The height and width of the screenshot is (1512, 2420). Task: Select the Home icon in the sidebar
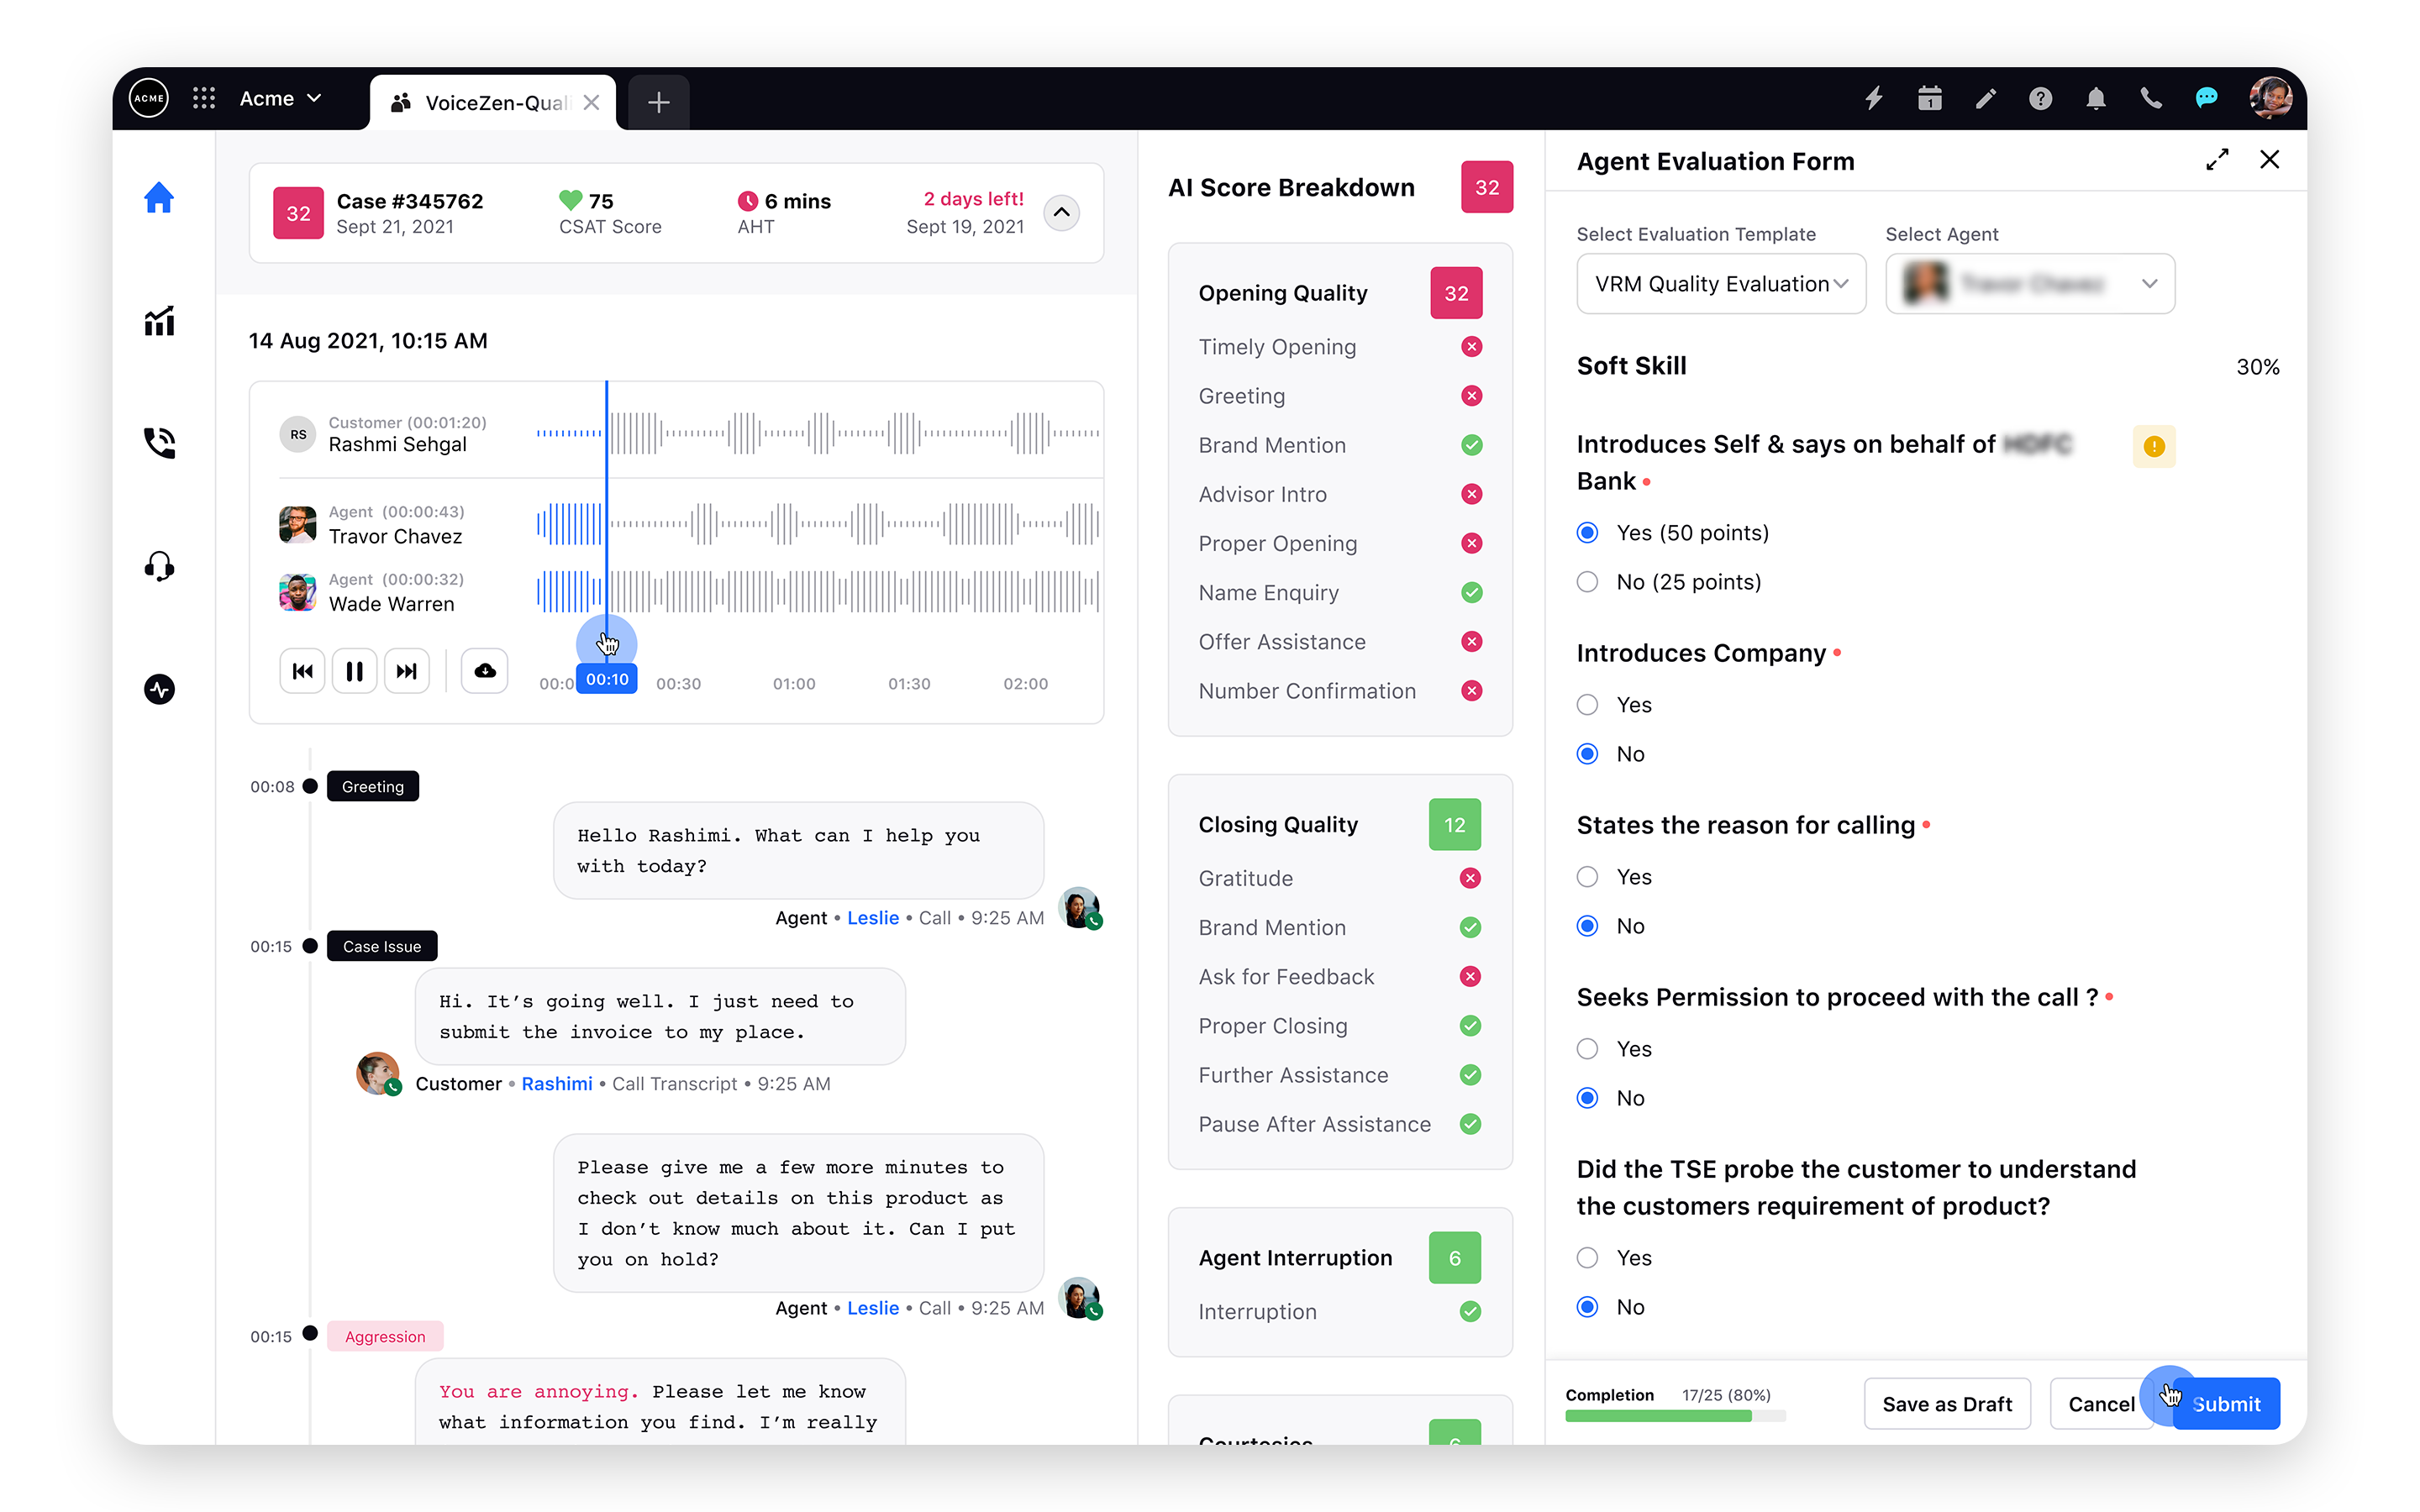tap(160, 198)
